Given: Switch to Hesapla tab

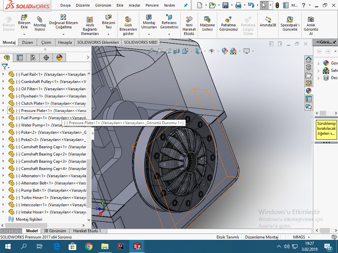Looking at the screenshot, I should point(65,42).
